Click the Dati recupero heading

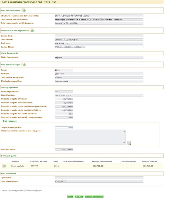[x=10, y=121]
